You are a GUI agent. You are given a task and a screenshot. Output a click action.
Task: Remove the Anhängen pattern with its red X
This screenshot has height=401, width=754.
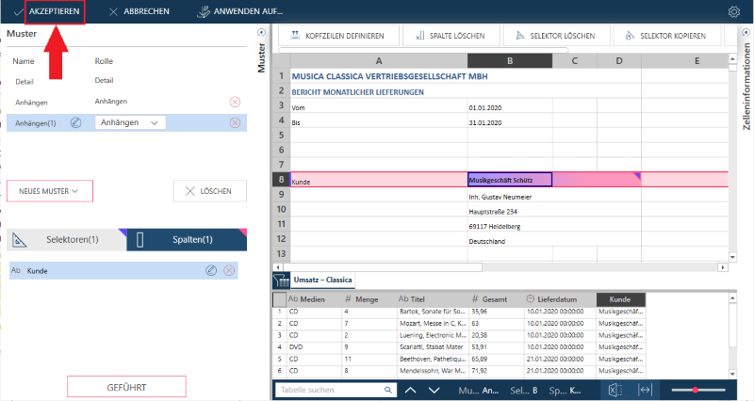[235, 102]
